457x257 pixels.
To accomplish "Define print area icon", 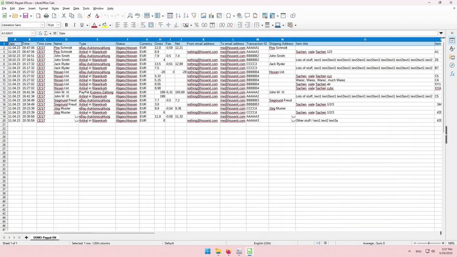I will [265, 16].
